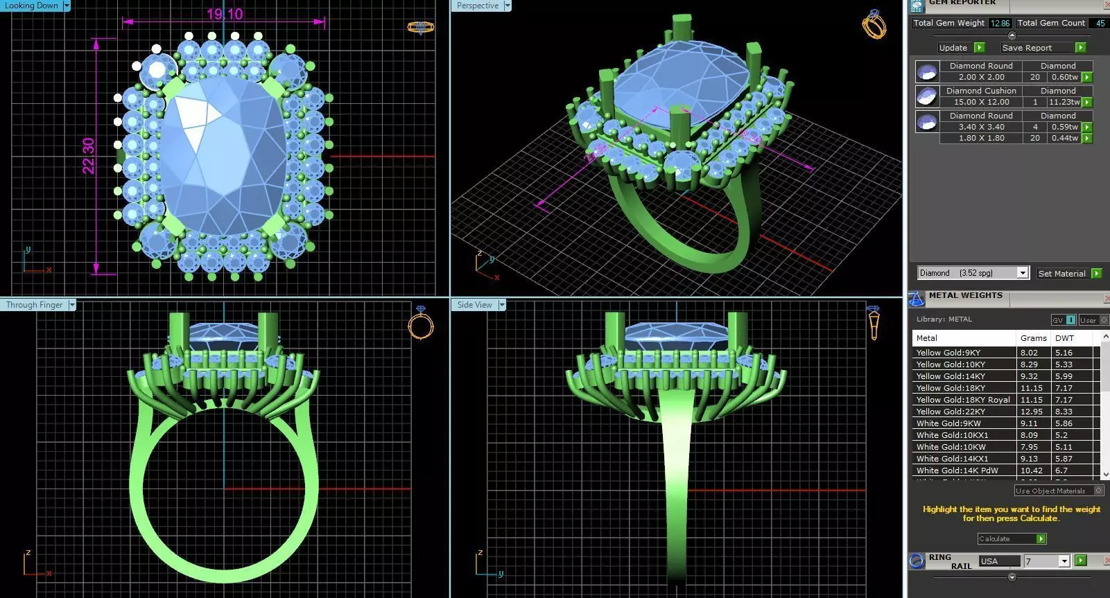Open the Diamond (3.52 spg) material dropdown

[x=1022, y=273]
